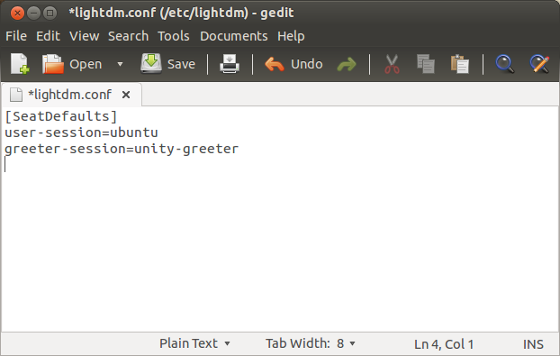The width and height of the screenshot is (560, 356).
Task: Click the Open folder icon
Action: point(53,64)
